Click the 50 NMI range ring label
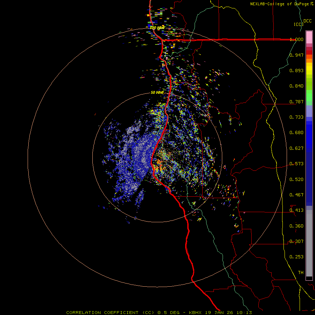Viewport: 315px width, 315px height. [x=157, y=92]
